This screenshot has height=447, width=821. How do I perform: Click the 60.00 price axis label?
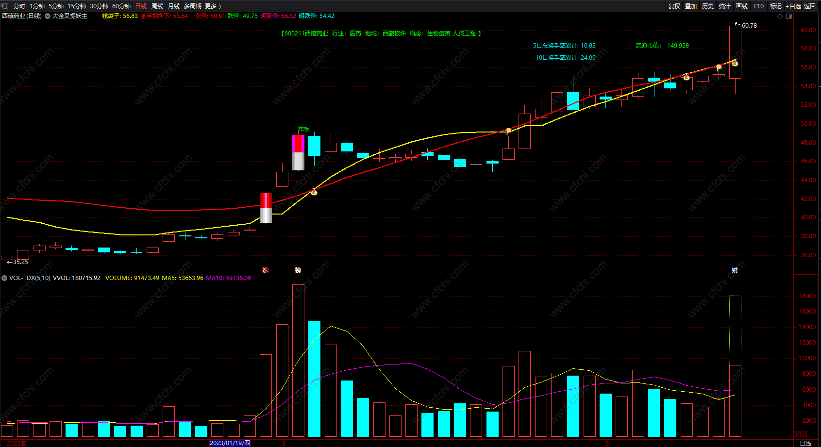click(808, 30)
